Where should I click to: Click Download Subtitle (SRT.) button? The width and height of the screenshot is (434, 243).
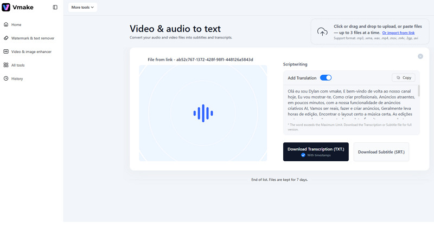[381, 152]
